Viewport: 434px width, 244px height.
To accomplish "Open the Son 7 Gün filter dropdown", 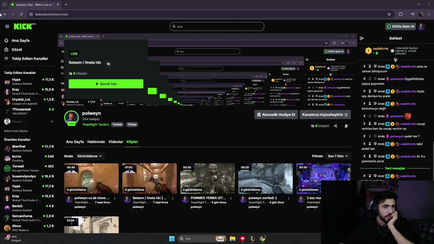I will click(x=338, y=156).
